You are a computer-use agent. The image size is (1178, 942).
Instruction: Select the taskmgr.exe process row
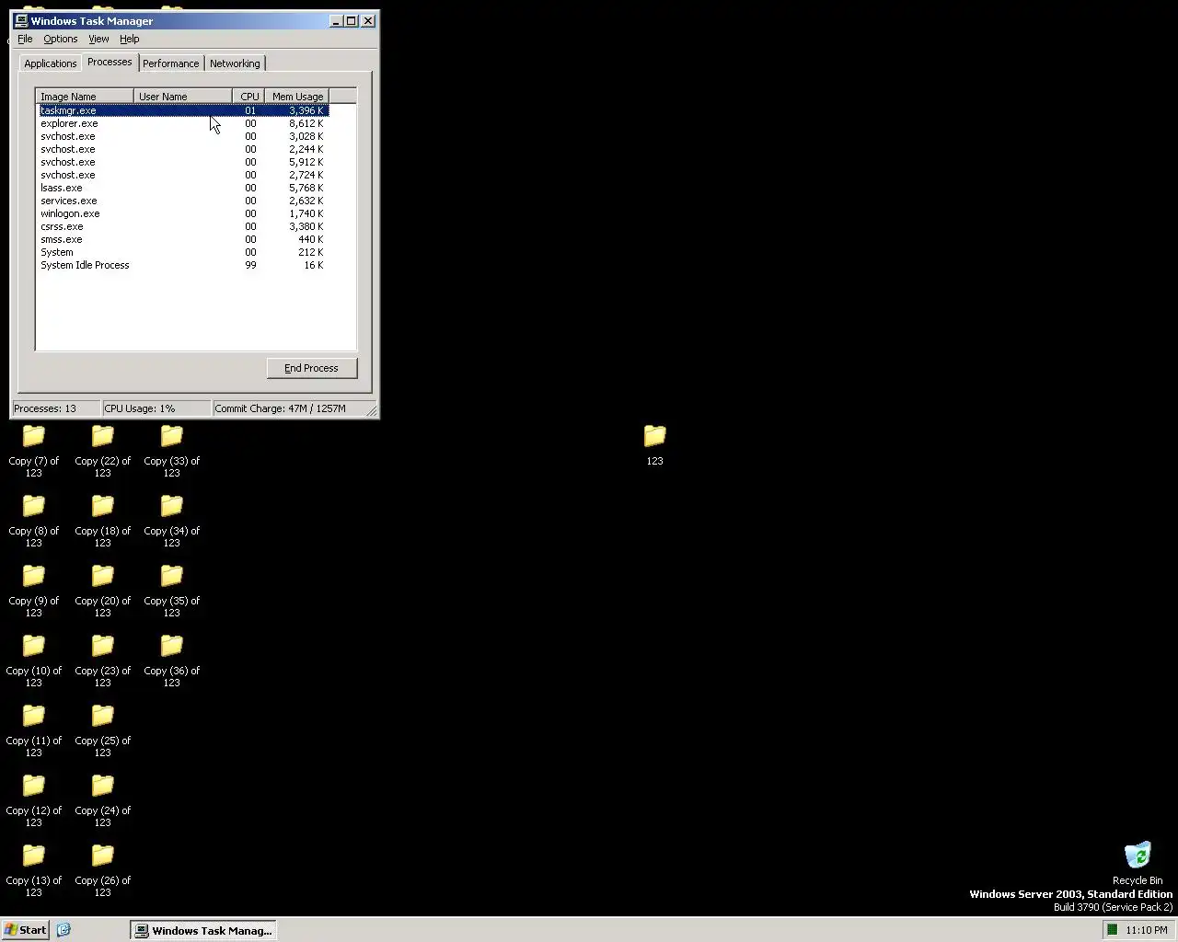click(x=182, y=110)
